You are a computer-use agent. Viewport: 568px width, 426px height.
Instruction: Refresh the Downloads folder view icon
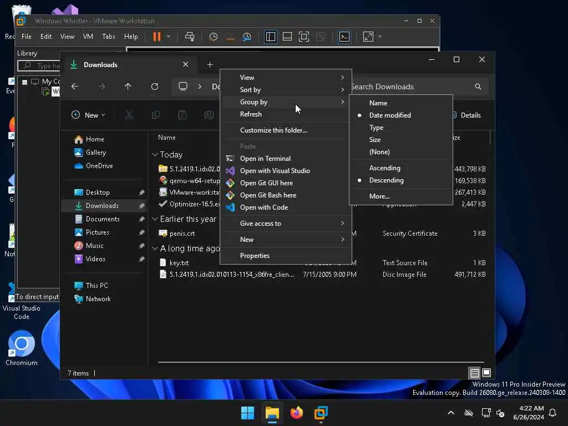(155, 87)
